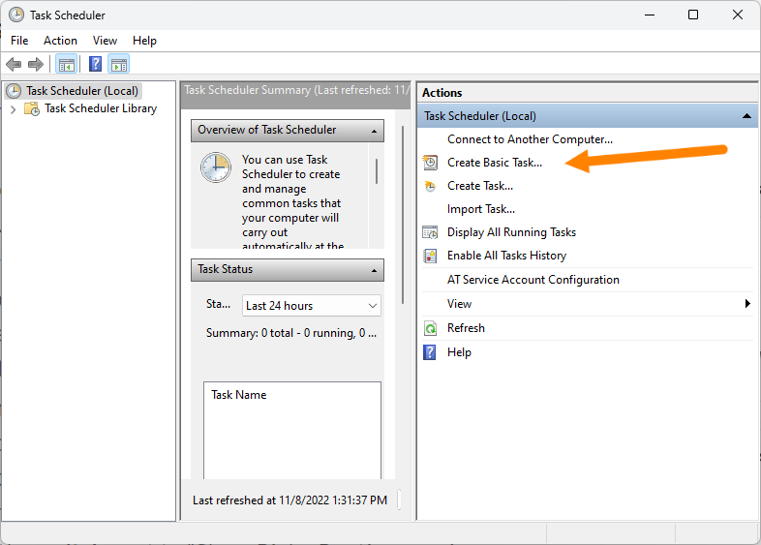Click the Task Scheduler Library folder icon
This screenshot has width=761, height=545.
tap(32, 108)
